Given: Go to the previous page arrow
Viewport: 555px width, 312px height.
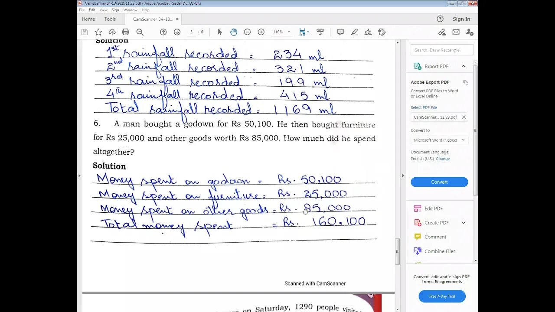Looking at the screenshot, I should 163,32.
